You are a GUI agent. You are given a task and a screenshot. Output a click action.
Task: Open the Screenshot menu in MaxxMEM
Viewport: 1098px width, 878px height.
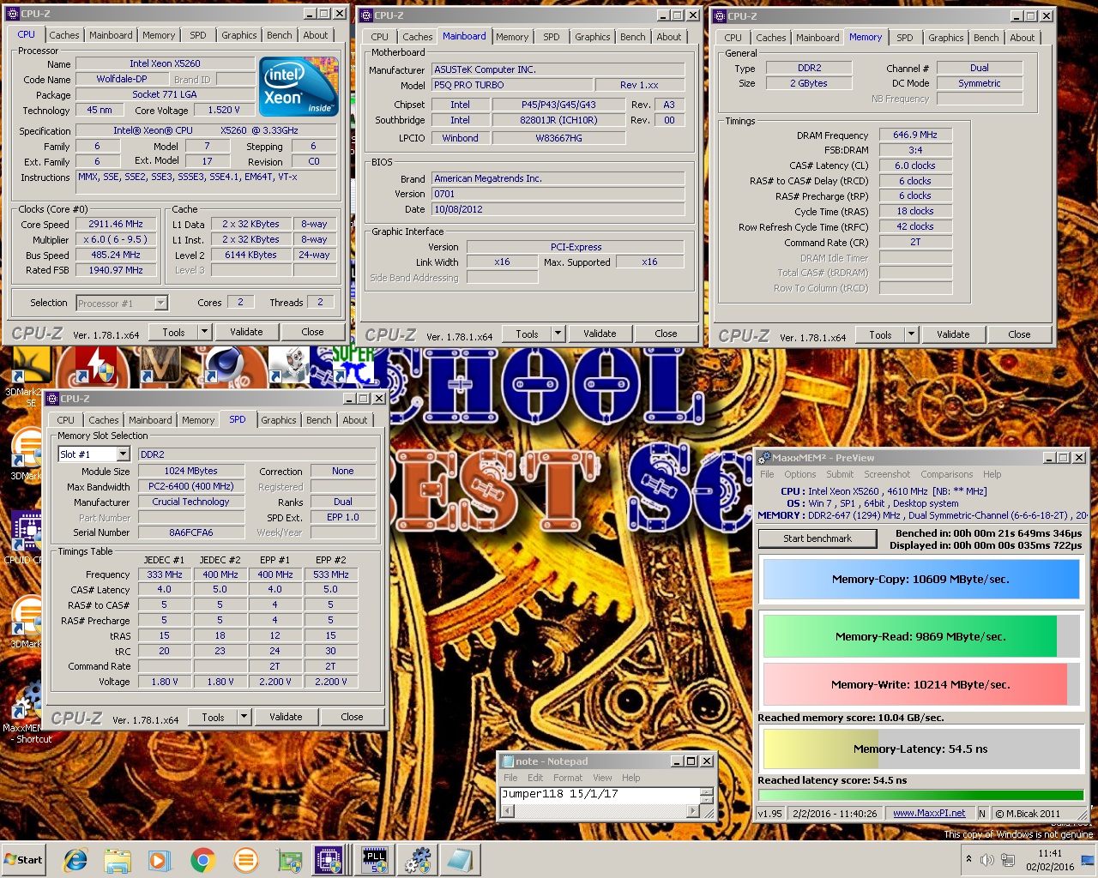[x=887, y=474]
